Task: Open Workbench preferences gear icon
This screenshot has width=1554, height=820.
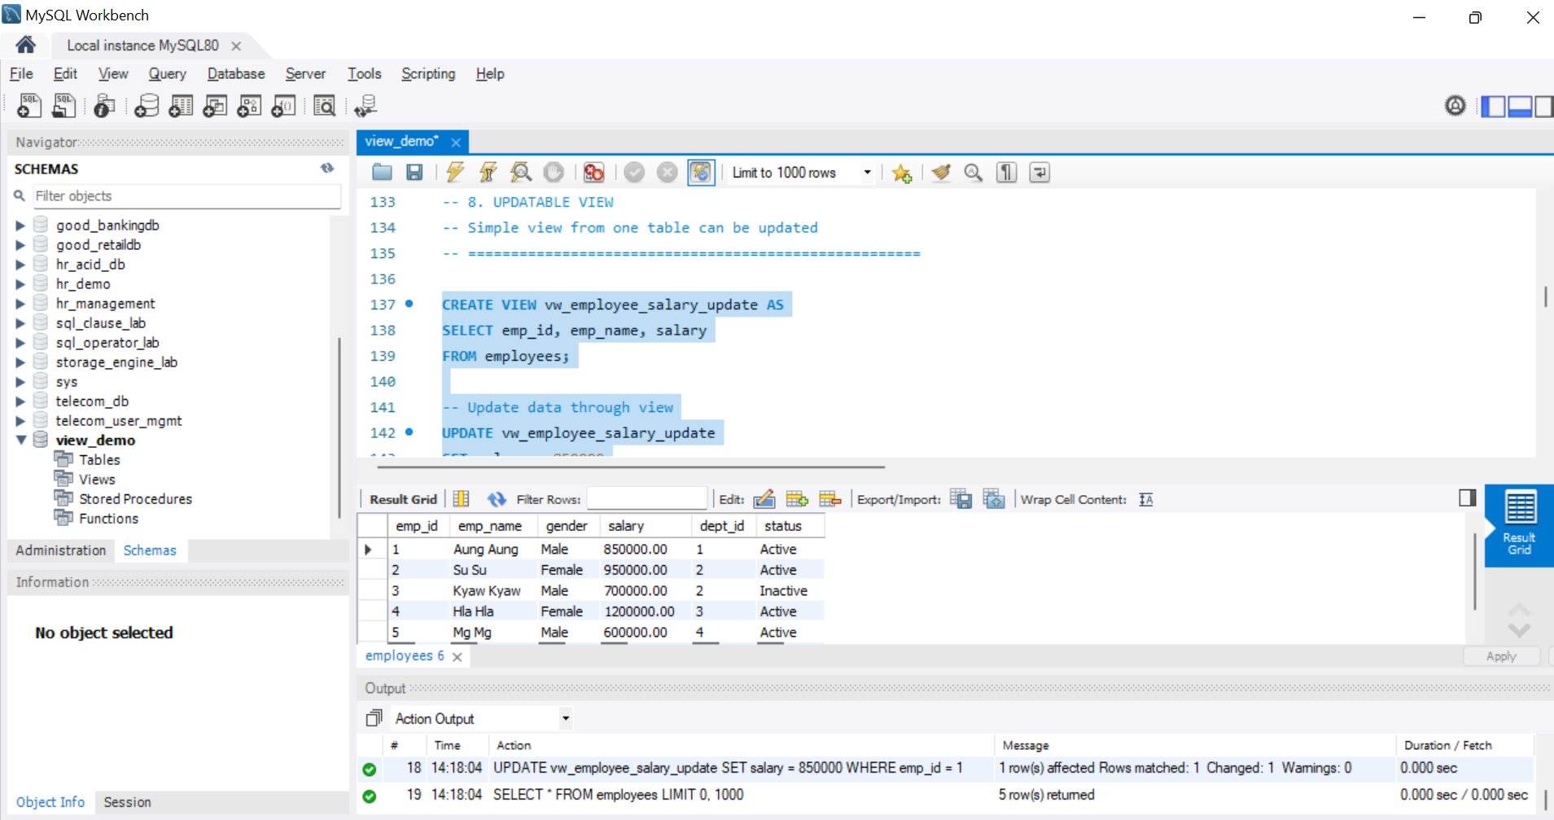Action: [x=1456, y=106]
